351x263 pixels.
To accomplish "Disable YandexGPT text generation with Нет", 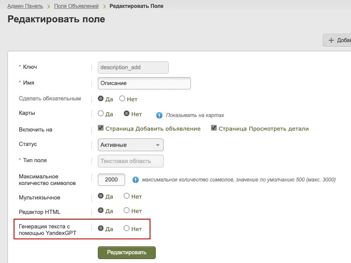I will point(127,228).
